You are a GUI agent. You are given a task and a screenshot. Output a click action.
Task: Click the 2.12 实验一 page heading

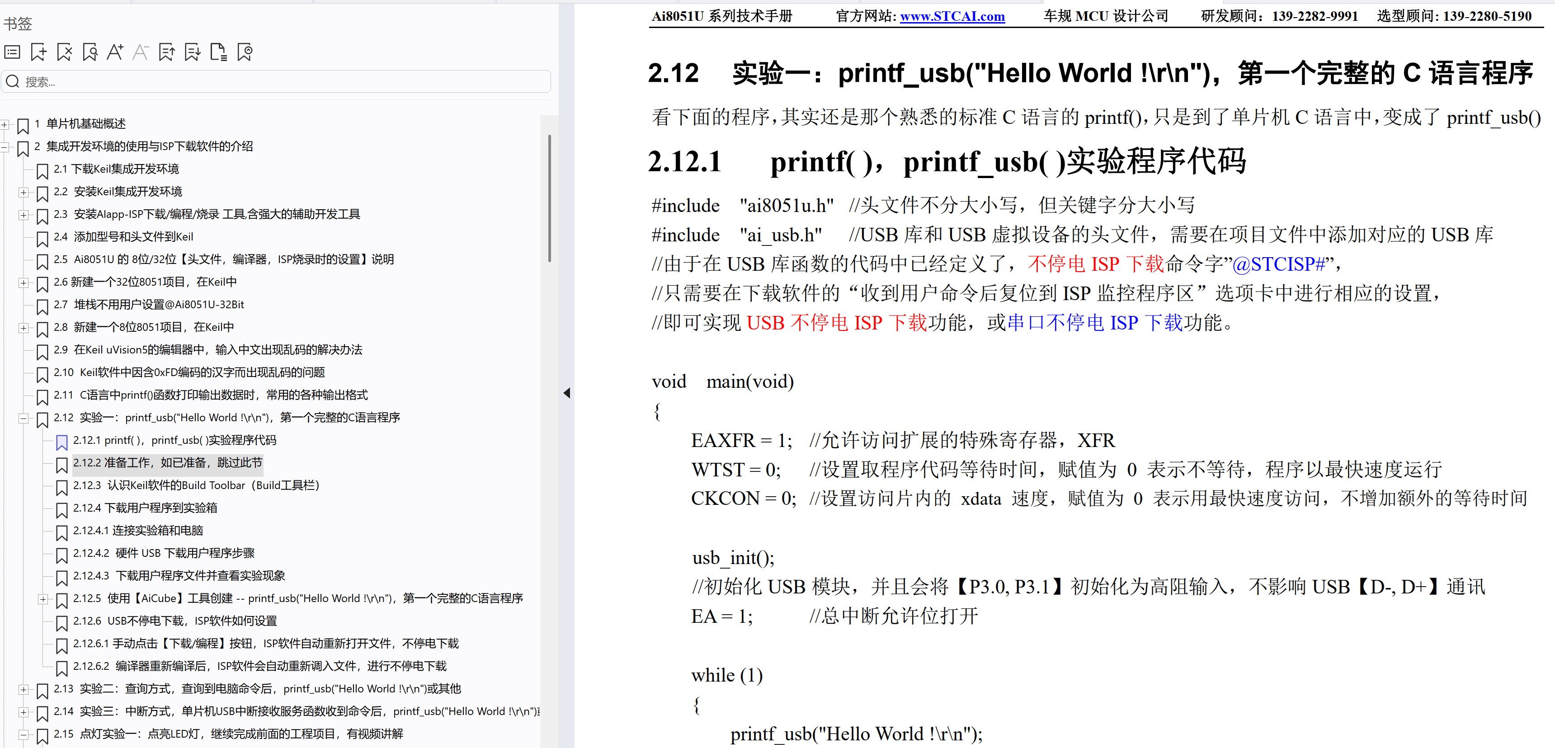pos(1090,73)
